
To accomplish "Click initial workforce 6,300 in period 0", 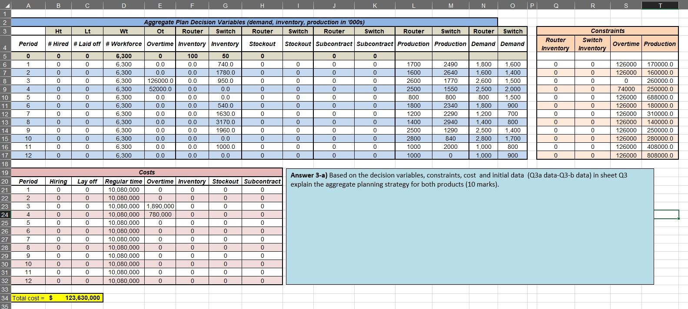I will click(x=124, y=56).
